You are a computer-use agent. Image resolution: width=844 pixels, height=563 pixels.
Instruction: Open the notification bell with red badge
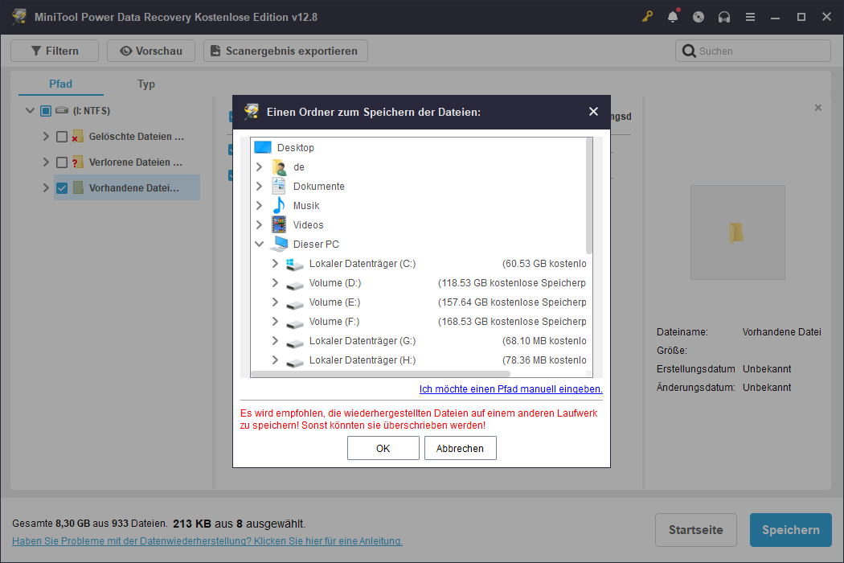[x=673, y=16]
